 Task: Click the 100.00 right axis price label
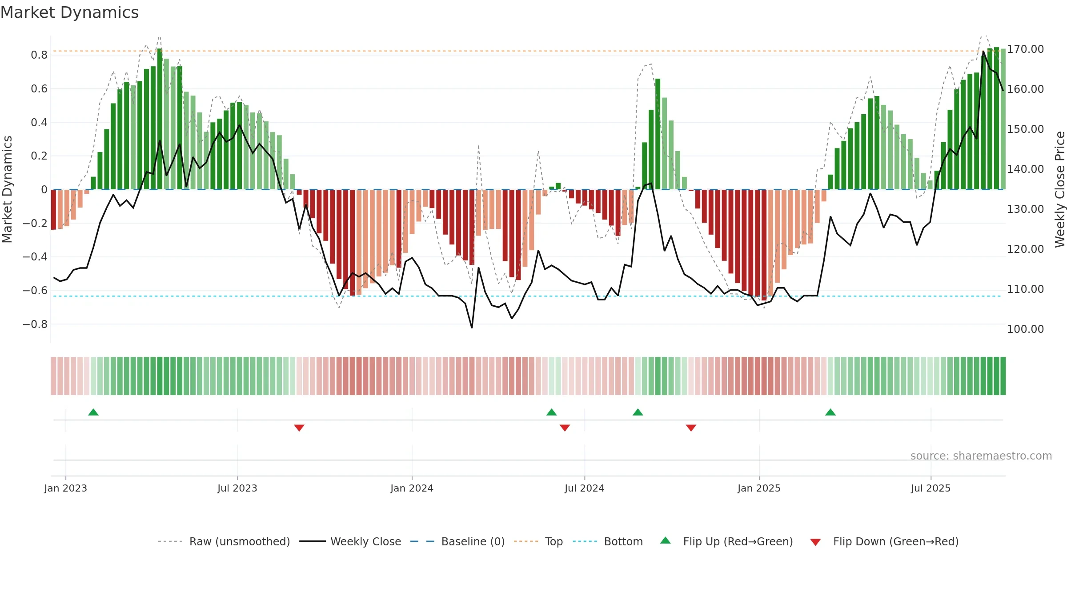coord(1026,329)
